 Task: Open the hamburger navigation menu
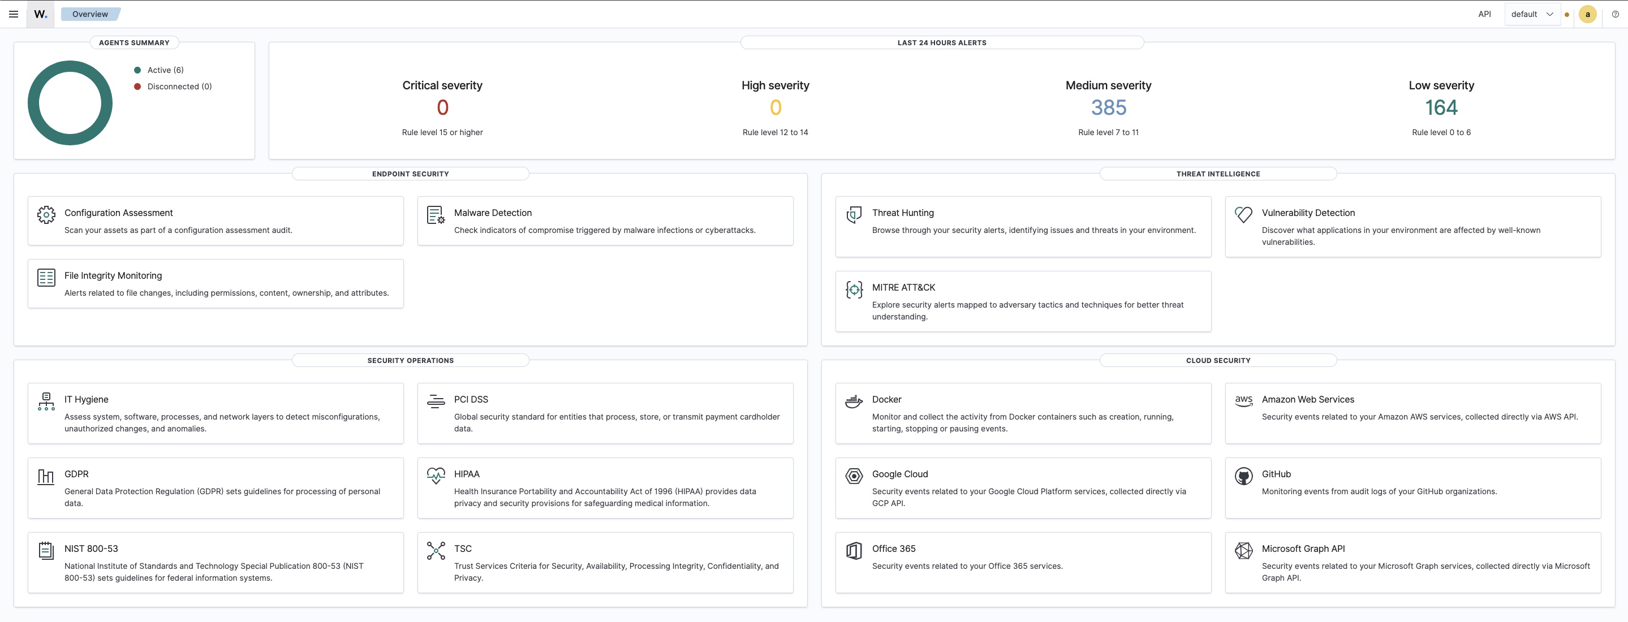pyautogui.click(x=13, y=14)
